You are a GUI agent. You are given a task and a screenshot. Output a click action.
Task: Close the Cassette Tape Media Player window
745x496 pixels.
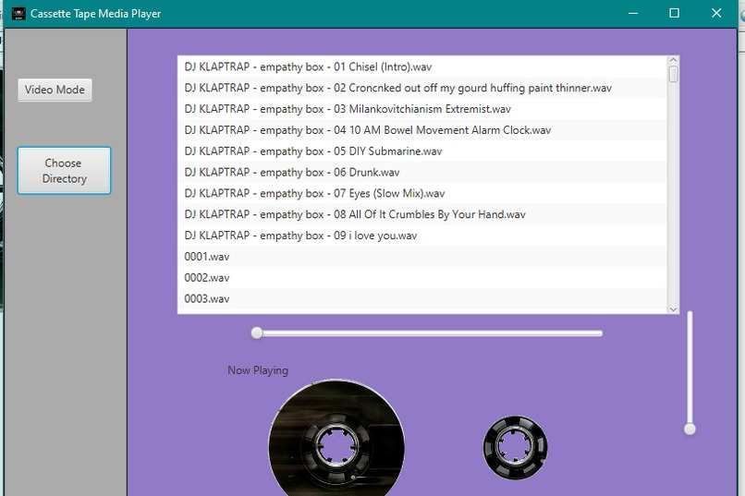pyautogui.click(x=716, y=13)
